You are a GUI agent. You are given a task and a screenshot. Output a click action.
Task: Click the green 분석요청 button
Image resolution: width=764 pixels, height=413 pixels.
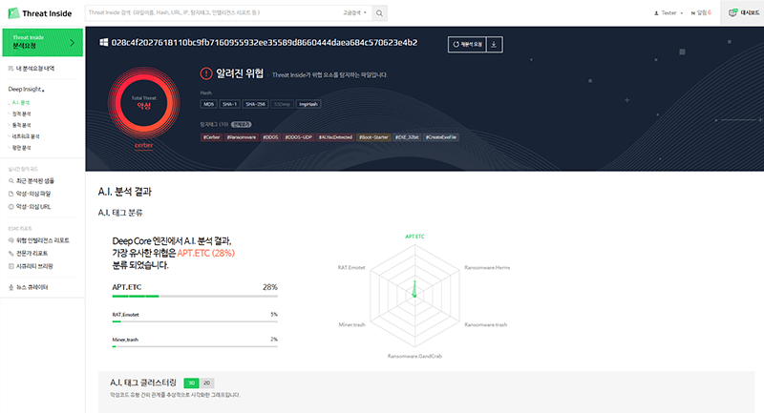tap(41, 42)
